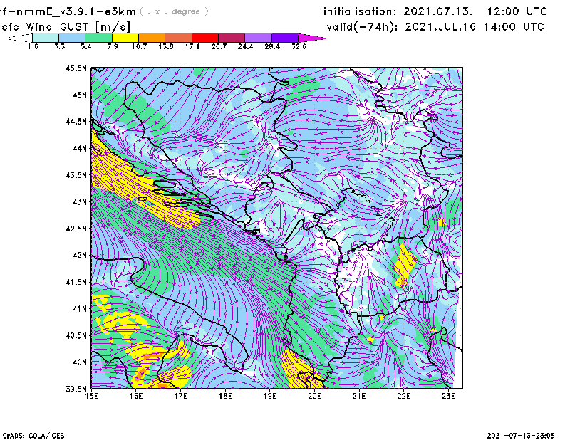Pick the bright red legend swatch above 17.1
The height and width of the screenshot is (440, 570).
pyautogui.click(x=205, y=38)
